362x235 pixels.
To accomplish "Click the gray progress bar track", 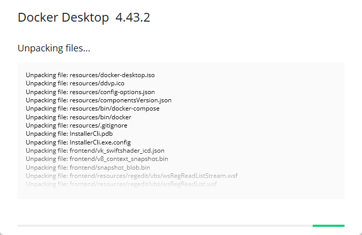I will [165, 225].
